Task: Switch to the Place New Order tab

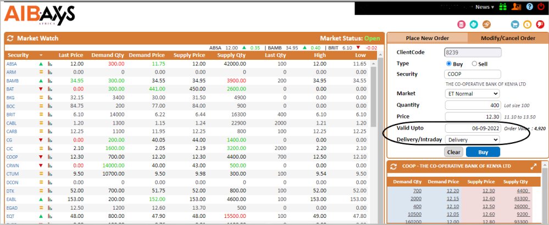Action: 427,38
